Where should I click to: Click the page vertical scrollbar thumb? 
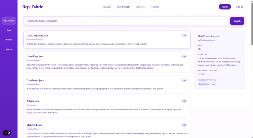click(252, 24)
